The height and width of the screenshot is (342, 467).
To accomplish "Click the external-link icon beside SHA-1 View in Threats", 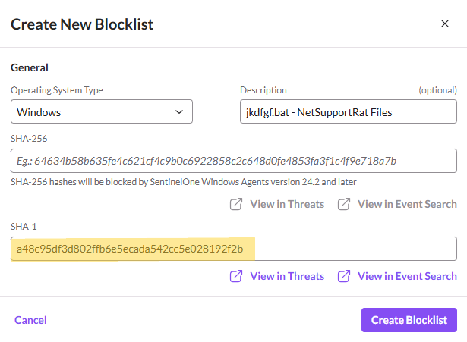I will (236, 276).
